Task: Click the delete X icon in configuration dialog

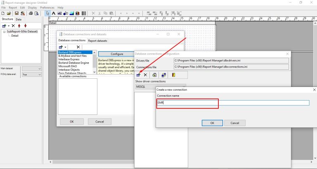Action: click(x=145, y=75)
